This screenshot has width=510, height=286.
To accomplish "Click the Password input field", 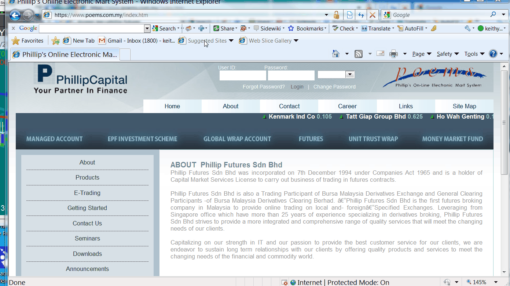I will [x=291, y=75].
